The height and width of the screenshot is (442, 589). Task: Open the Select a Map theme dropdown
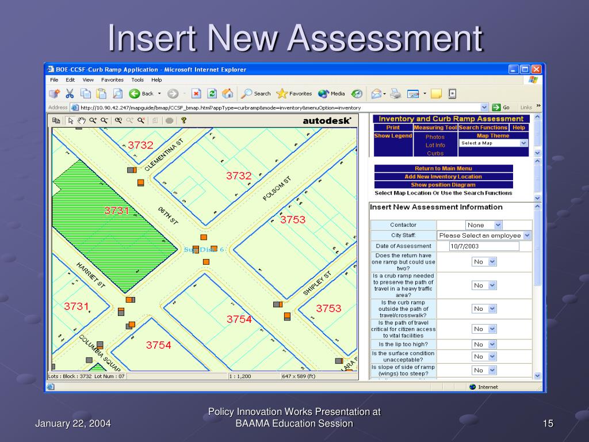(x=493, y=143)
